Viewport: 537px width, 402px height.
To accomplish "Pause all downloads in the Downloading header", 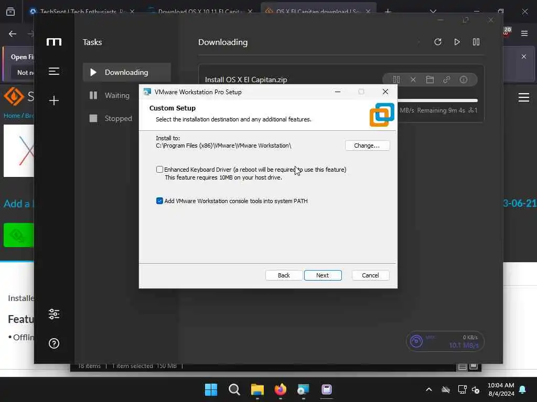I will pos(476,42).
